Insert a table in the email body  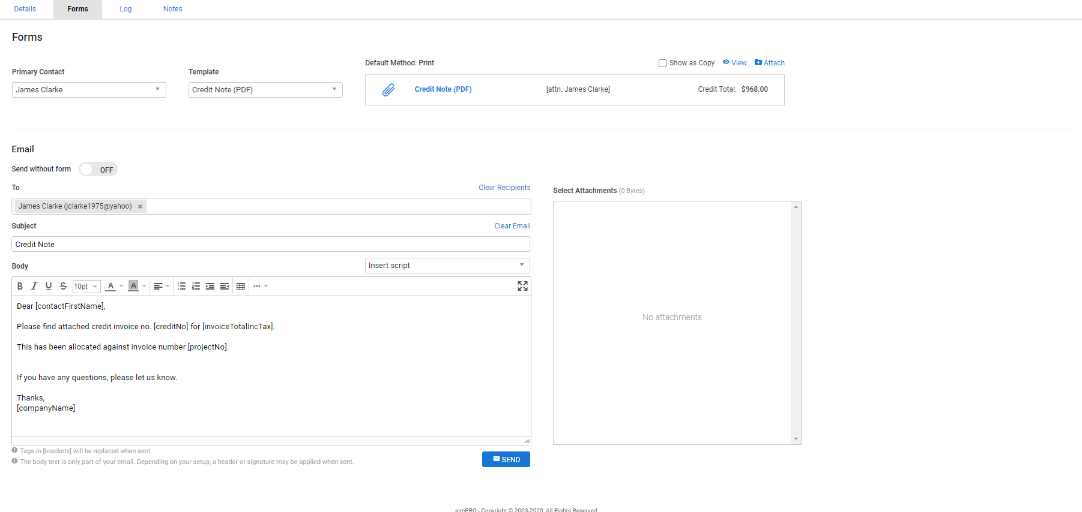[241, 287]
